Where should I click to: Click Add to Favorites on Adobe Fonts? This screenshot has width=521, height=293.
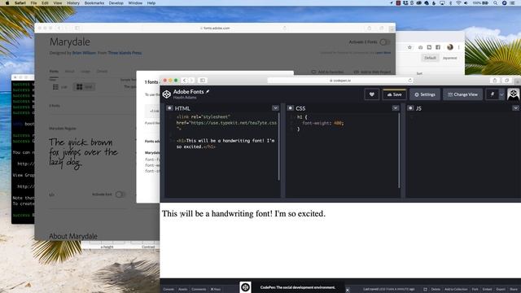coord(327,72)
